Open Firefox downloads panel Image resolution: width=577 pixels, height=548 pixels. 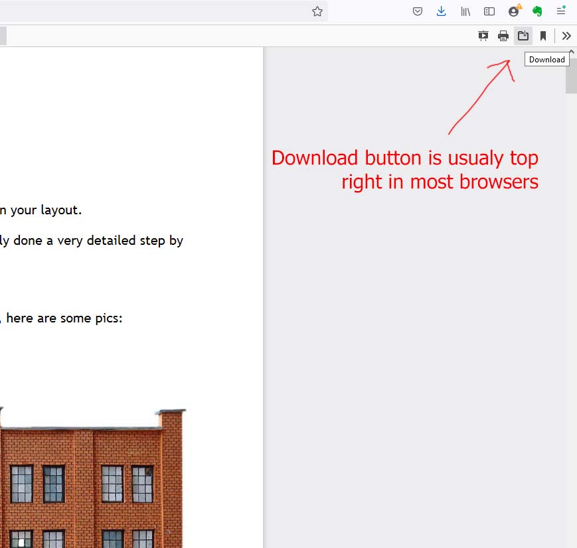tap(442, 11)
